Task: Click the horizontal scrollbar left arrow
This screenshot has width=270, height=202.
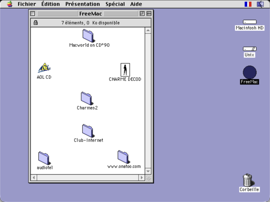Action: point(34,178)
